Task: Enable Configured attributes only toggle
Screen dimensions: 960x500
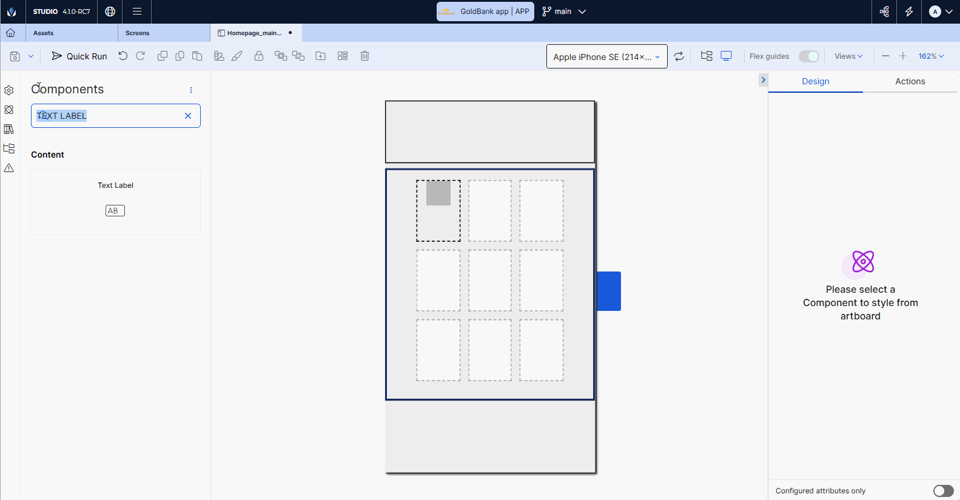Action: [x=943, y=491]
